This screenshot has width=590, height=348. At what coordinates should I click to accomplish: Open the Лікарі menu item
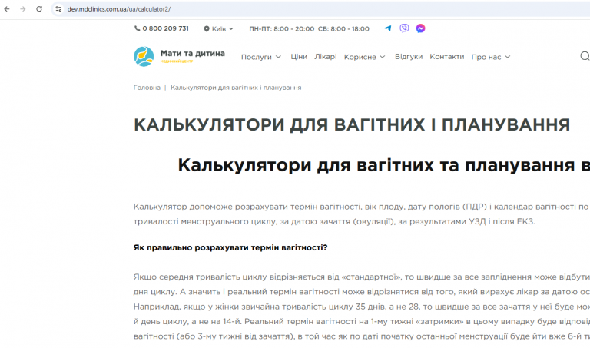(x=326, y=57)
